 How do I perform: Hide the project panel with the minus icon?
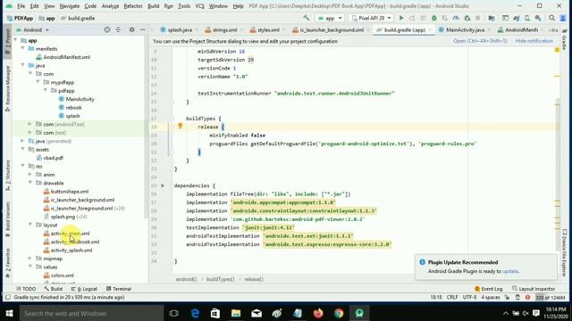pos(143,29)
